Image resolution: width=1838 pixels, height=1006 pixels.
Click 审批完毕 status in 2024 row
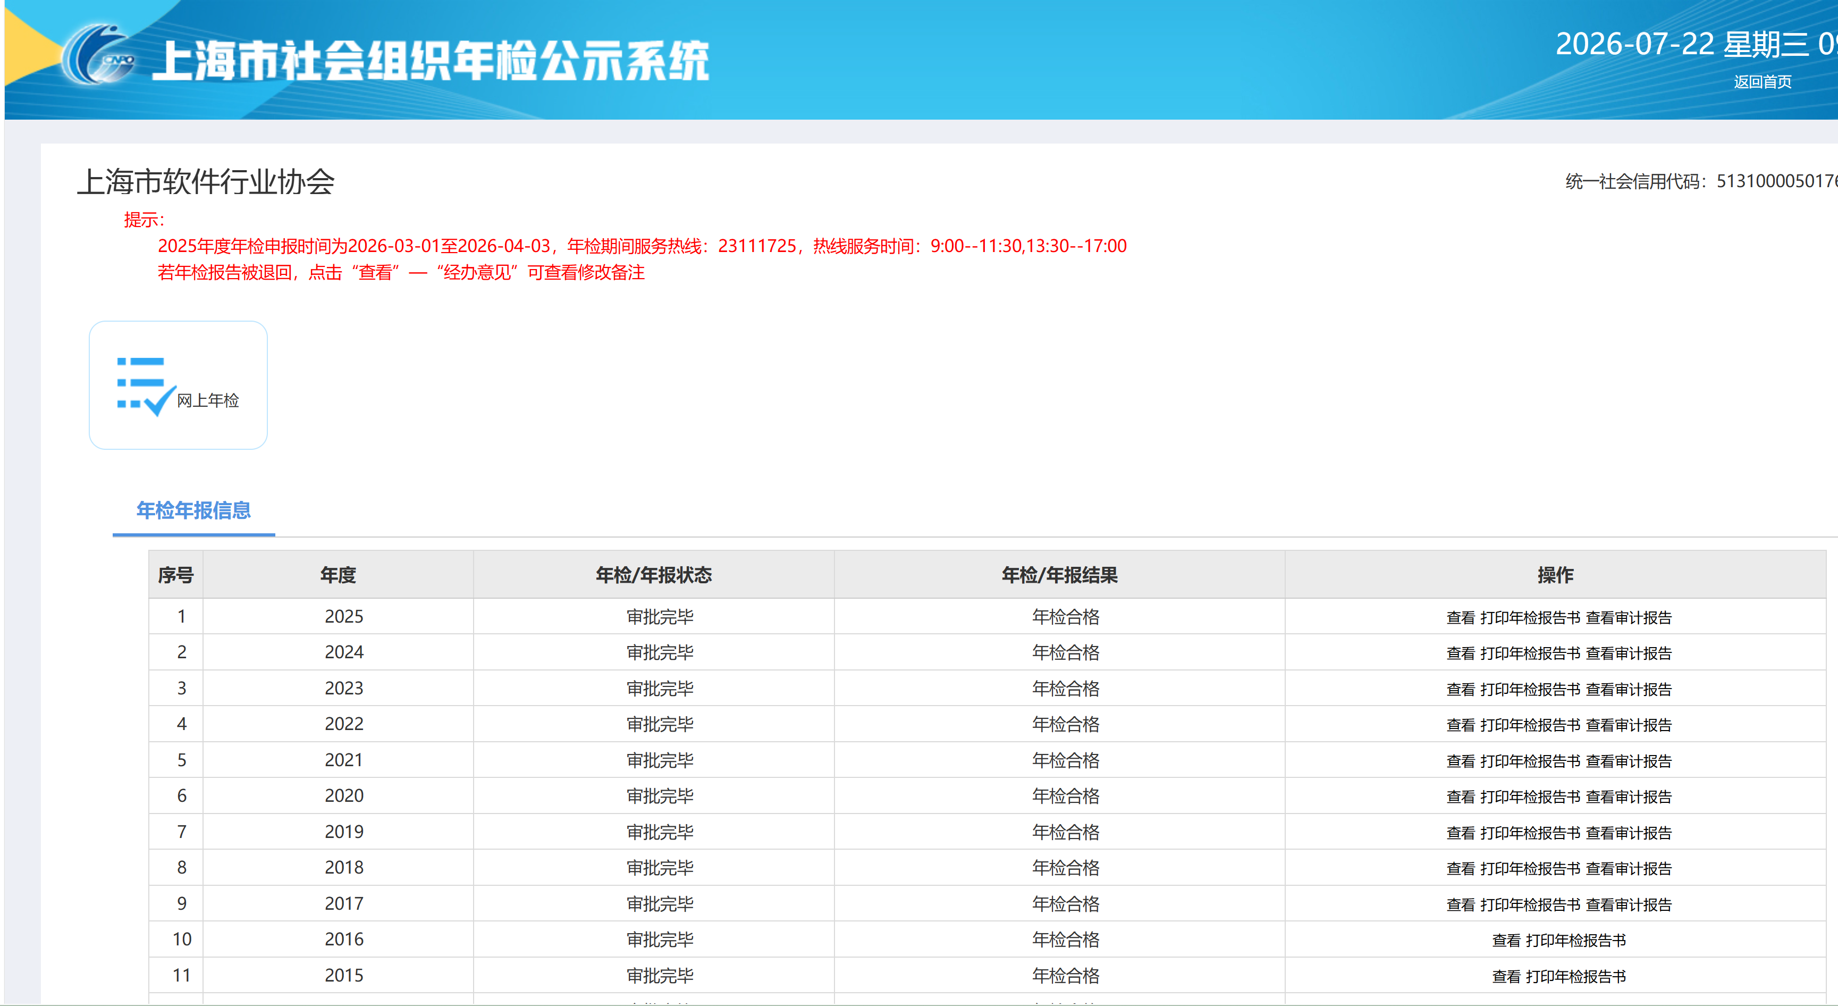coord(660,652)
